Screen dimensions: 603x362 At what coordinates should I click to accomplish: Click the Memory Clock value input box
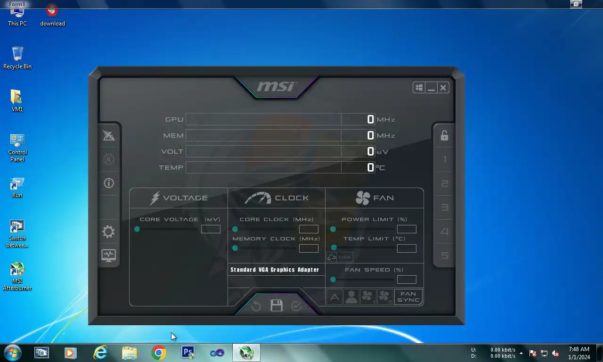(309, 248)
